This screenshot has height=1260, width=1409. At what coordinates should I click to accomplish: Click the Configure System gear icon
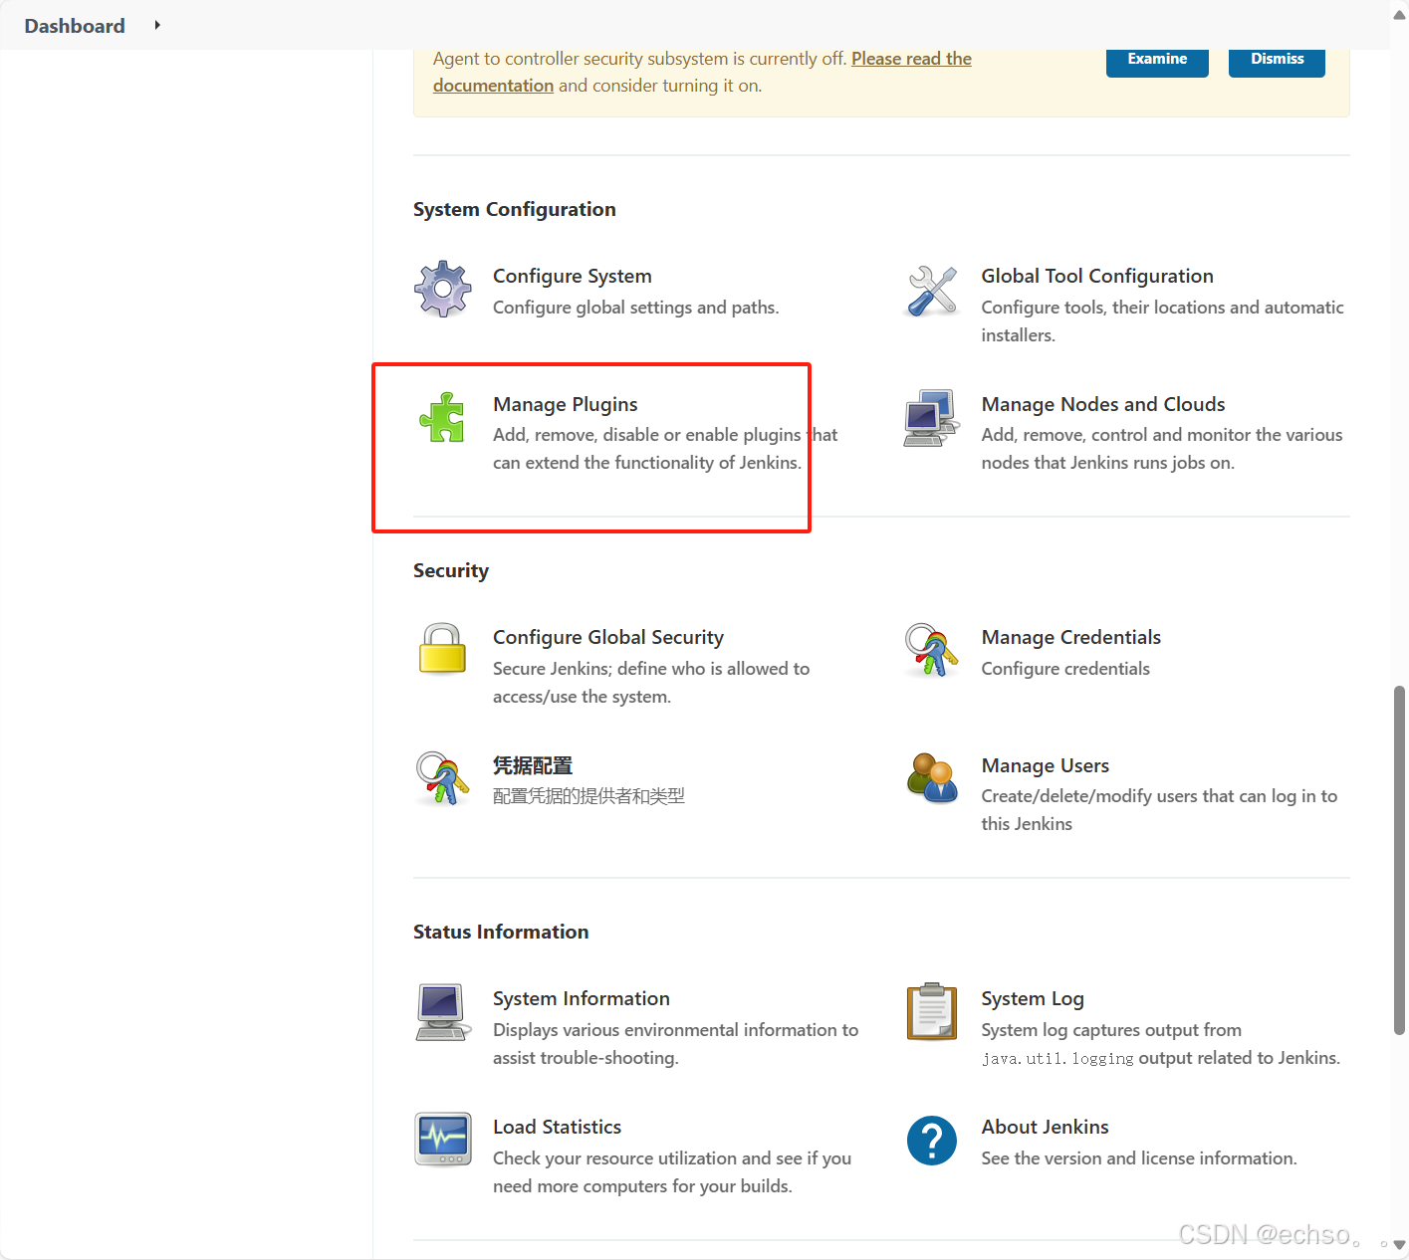click(442, 290)
